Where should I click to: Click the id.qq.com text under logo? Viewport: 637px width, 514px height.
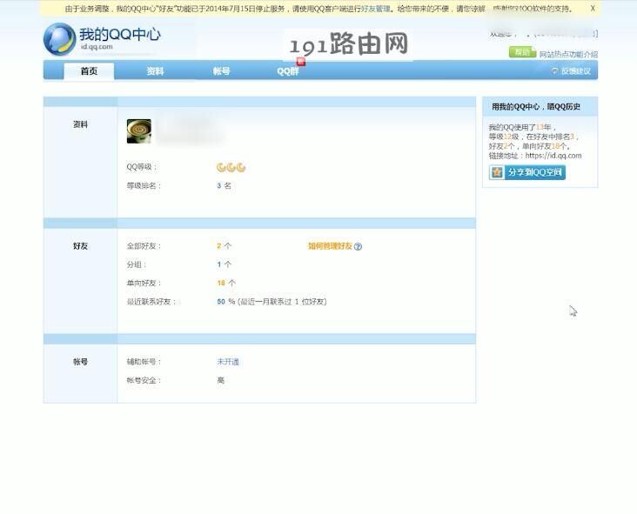(97, 47)
